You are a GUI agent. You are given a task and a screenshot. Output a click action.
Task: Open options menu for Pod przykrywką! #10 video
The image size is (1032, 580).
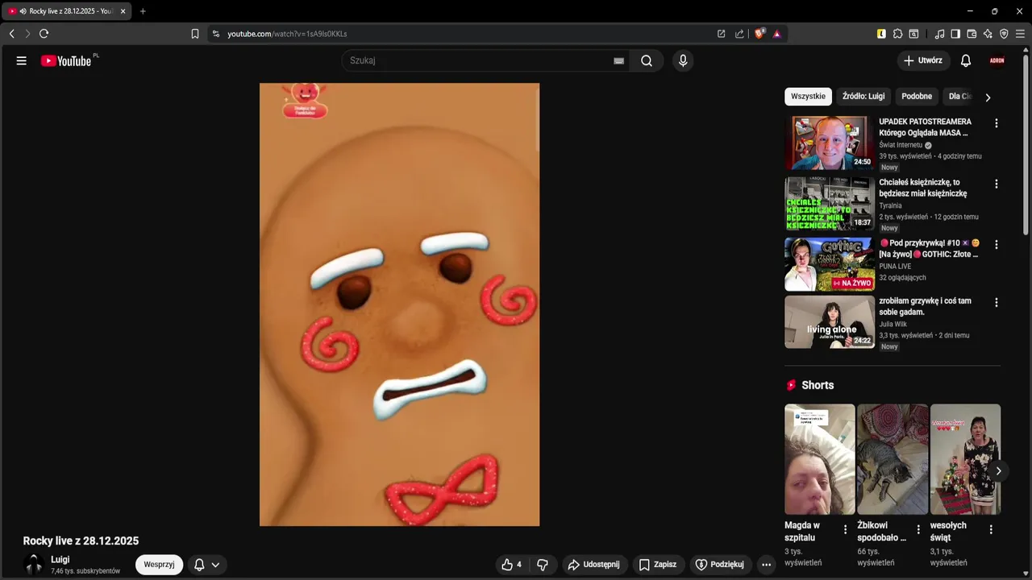[x=996, y=244]
